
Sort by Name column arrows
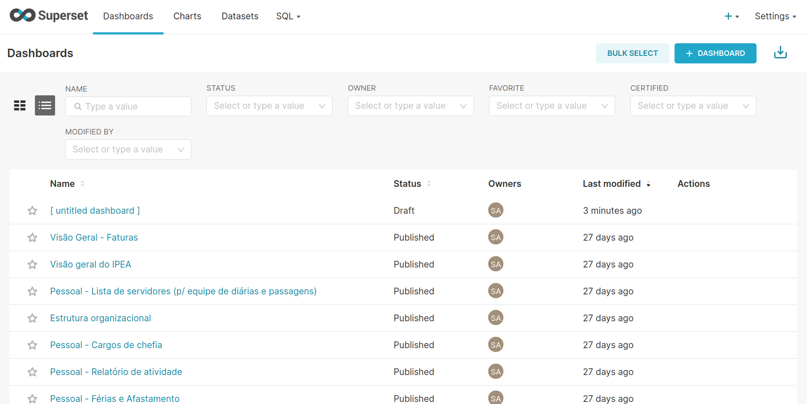(x=82, y=184)
